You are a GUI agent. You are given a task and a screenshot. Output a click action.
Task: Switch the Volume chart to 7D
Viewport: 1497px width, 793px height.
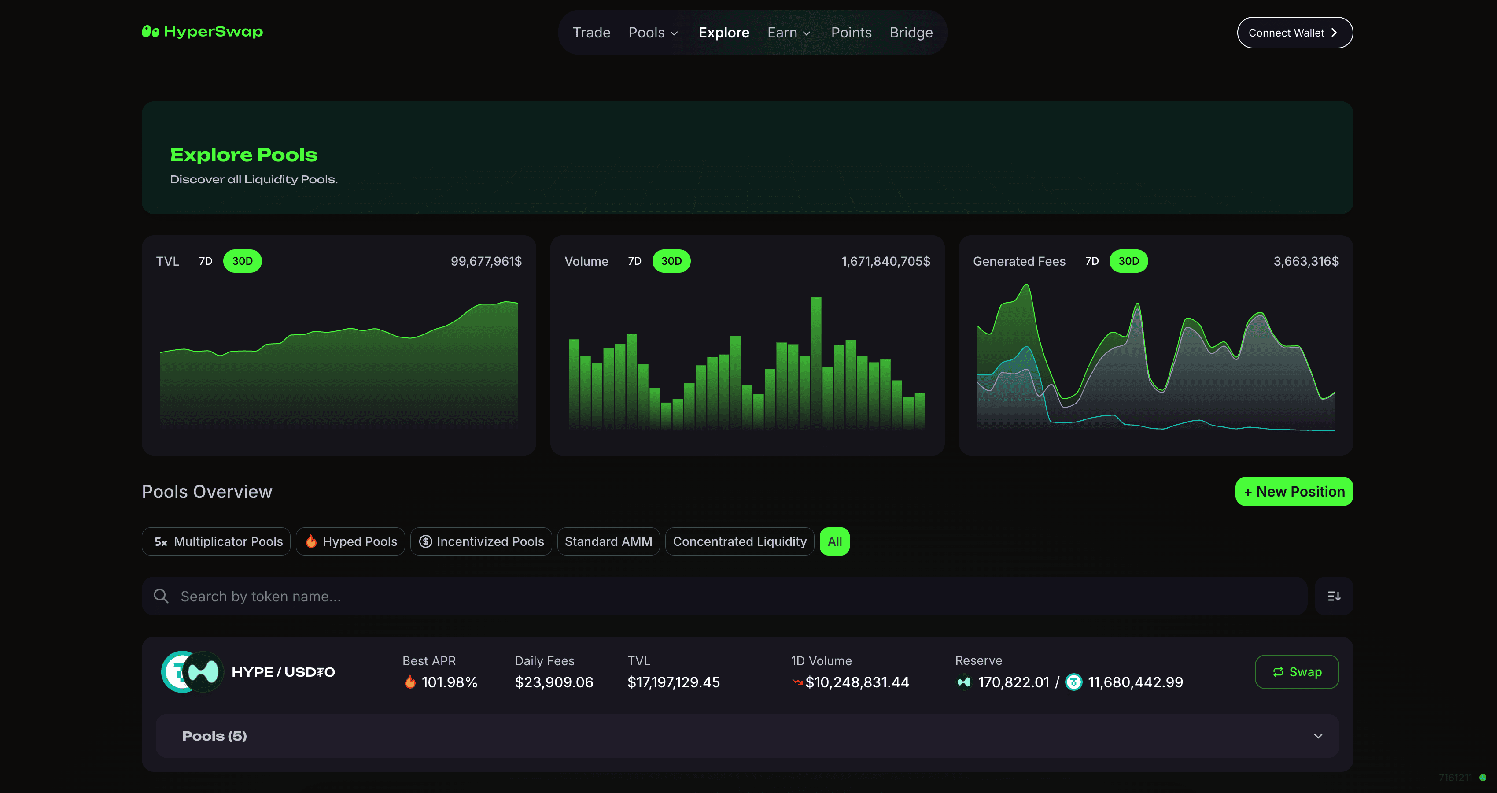pos(634,261)
